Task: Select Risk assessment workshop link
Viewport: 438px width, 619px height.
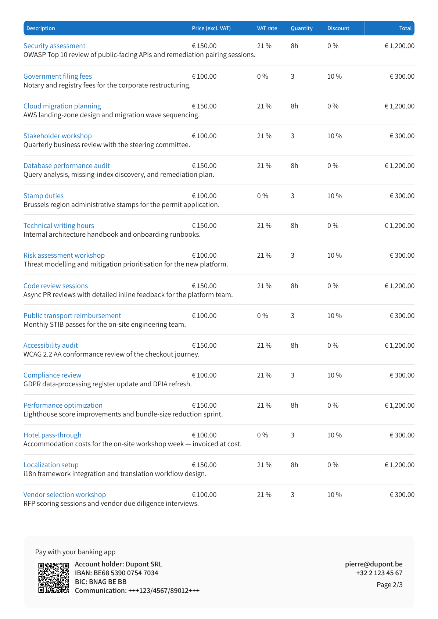Action: pos(64,255)
